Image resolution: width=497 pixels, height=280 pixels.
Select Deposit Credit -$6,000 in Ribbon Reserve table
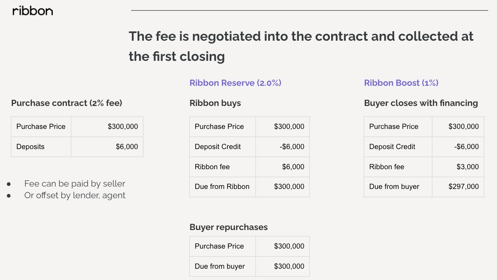[283, 147]
